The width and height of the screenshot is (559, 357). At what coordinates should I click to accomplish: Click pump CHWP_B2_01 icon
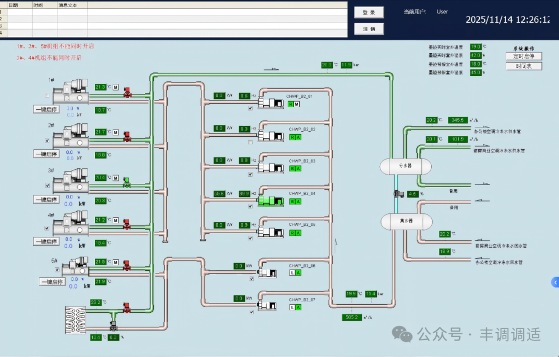tap(271, 103)
